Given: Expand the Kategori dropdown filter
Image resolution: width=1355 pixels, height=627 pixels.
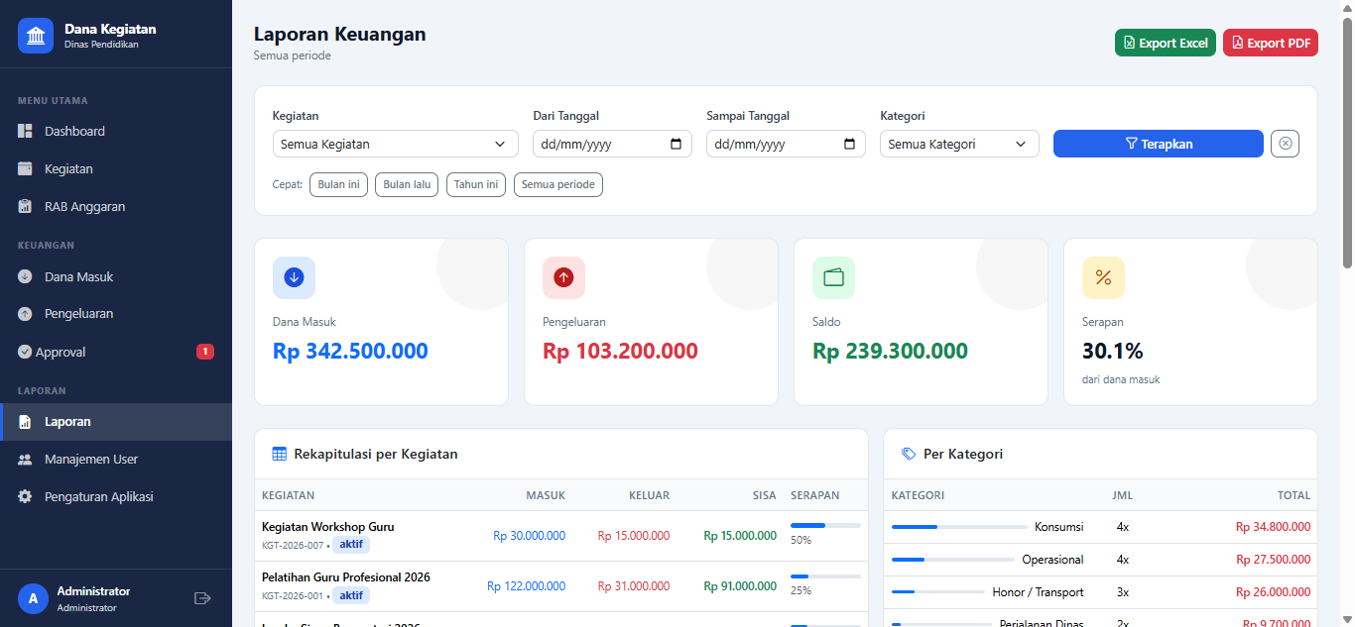Looking at the screenshot, I should coord(959,144).
